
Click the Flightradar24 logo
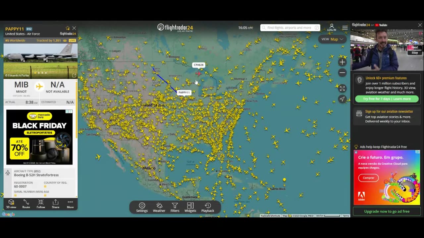[x=175, y=28]
